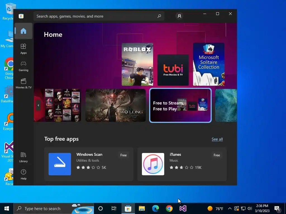
Task: Launch Google Chrome from the taskbar
Action: pos(169,208)
